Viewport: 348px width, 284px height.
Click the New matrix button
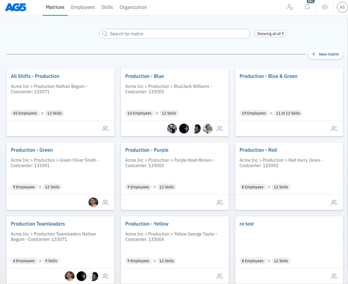(325, 54)
